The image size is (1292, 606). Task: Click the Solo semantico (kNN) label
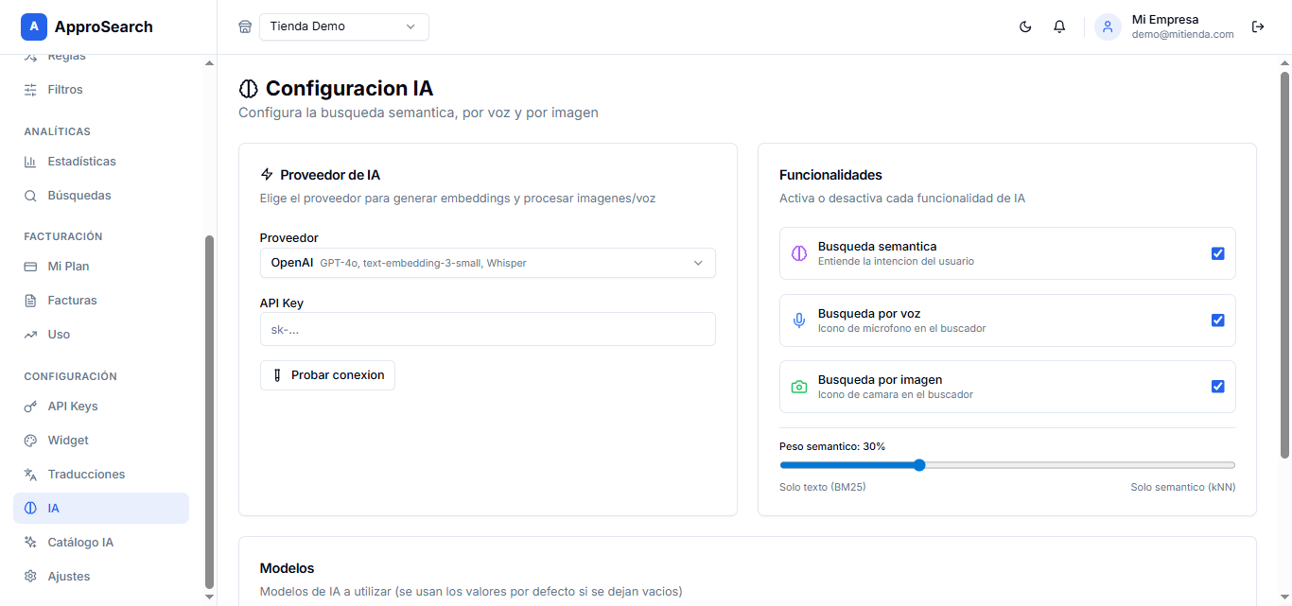click(1183, 487)
